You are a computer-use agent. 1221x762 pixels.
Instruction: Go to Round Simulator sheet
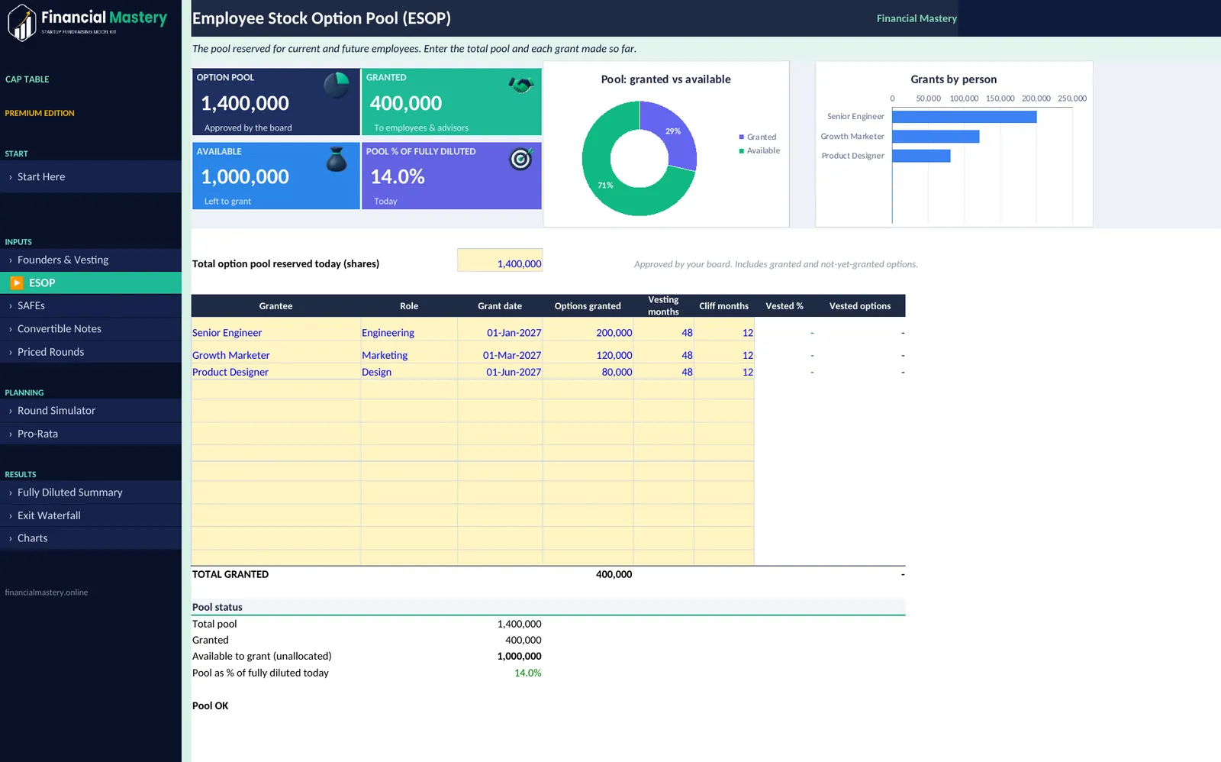pos(91,410)
